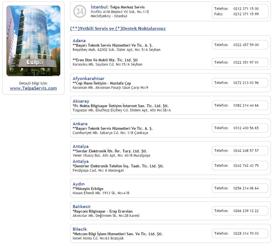This screenshot has width=272, height=244.
Task: Click the address Karaman Mh. Akosman Pasajı
Action: click(110, 88)
